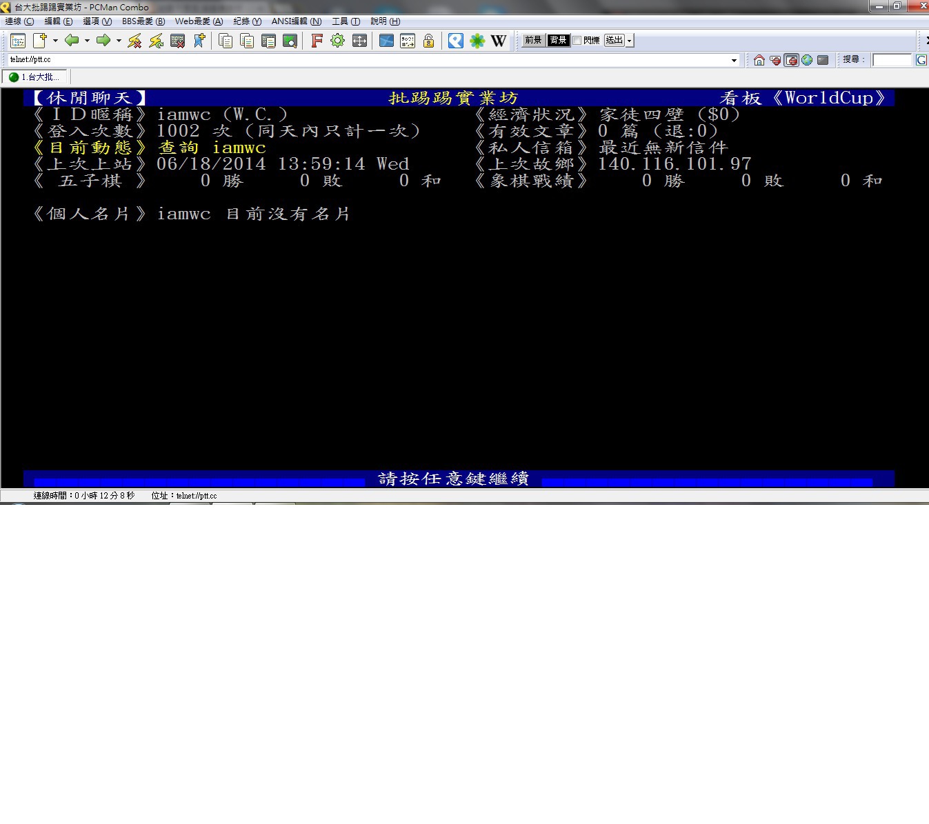Screen dimensions: 929x824
Task: Toggle the 閃爍 blink checkbox
Action: click(577, 41)
